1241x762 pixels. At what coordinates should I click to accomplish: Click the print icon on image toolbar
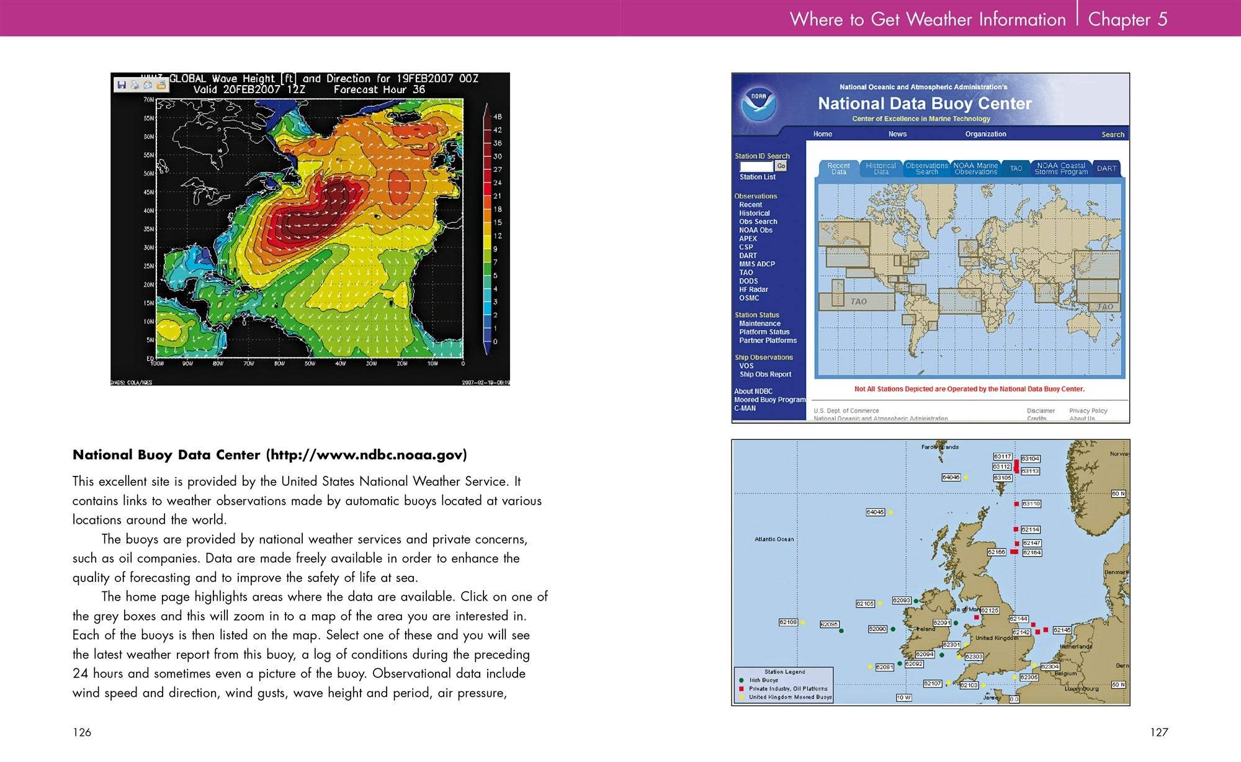pyautogui.click(x=135, y=85)
